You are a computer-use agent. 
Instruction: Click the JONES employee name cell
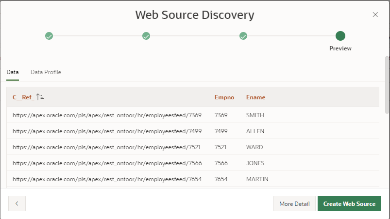pyautogui.click(x=255, y=163)
